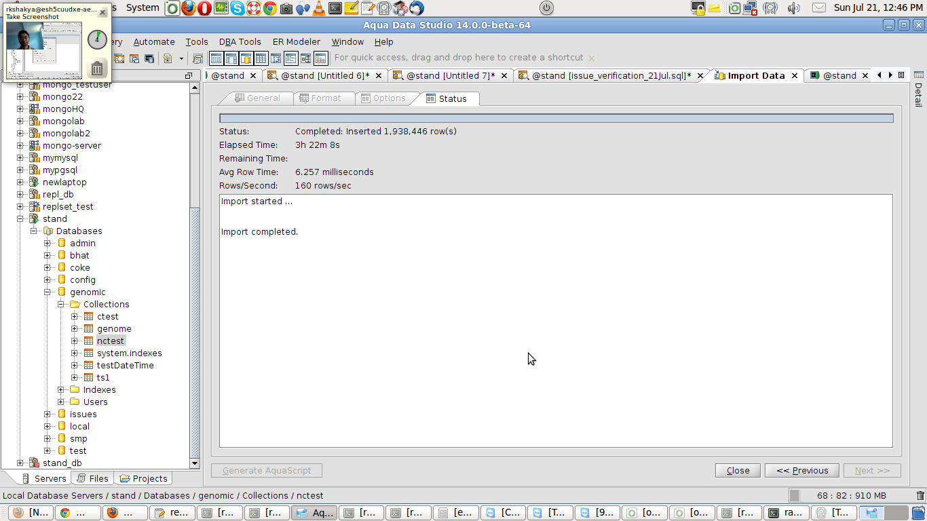Open the Tools menu
The height and width of the screenshot is (521, 927).
[x=197, y=41]
